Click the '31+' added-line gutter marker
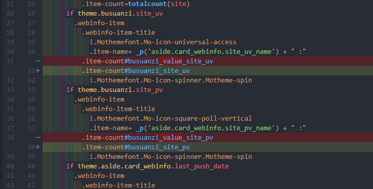 [34, 70]
